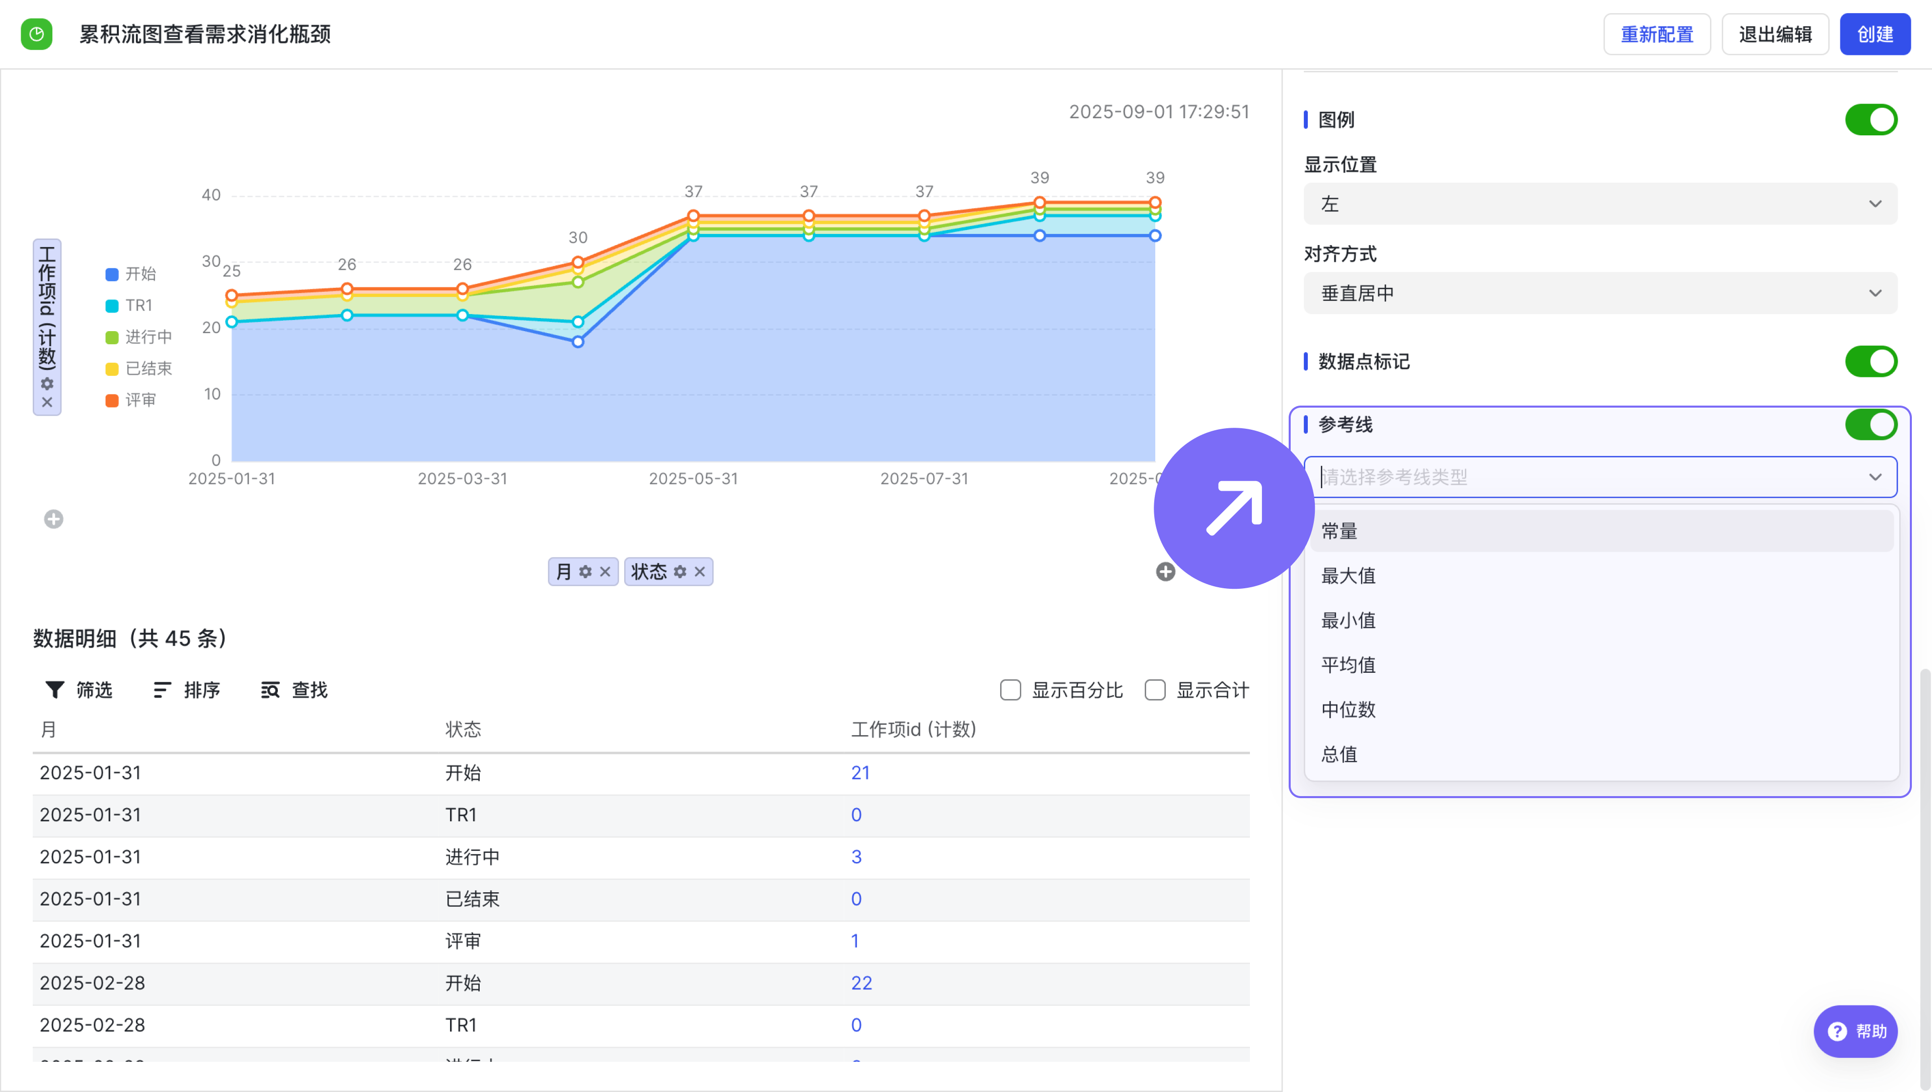
Task: Select 平均值 reference line type
Action: coord(1600,664)
